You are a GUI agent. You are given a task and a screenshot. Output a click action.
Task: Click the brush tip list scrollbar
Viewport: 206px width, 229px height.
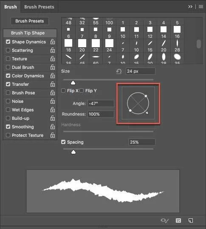click(x=199, y=44)
